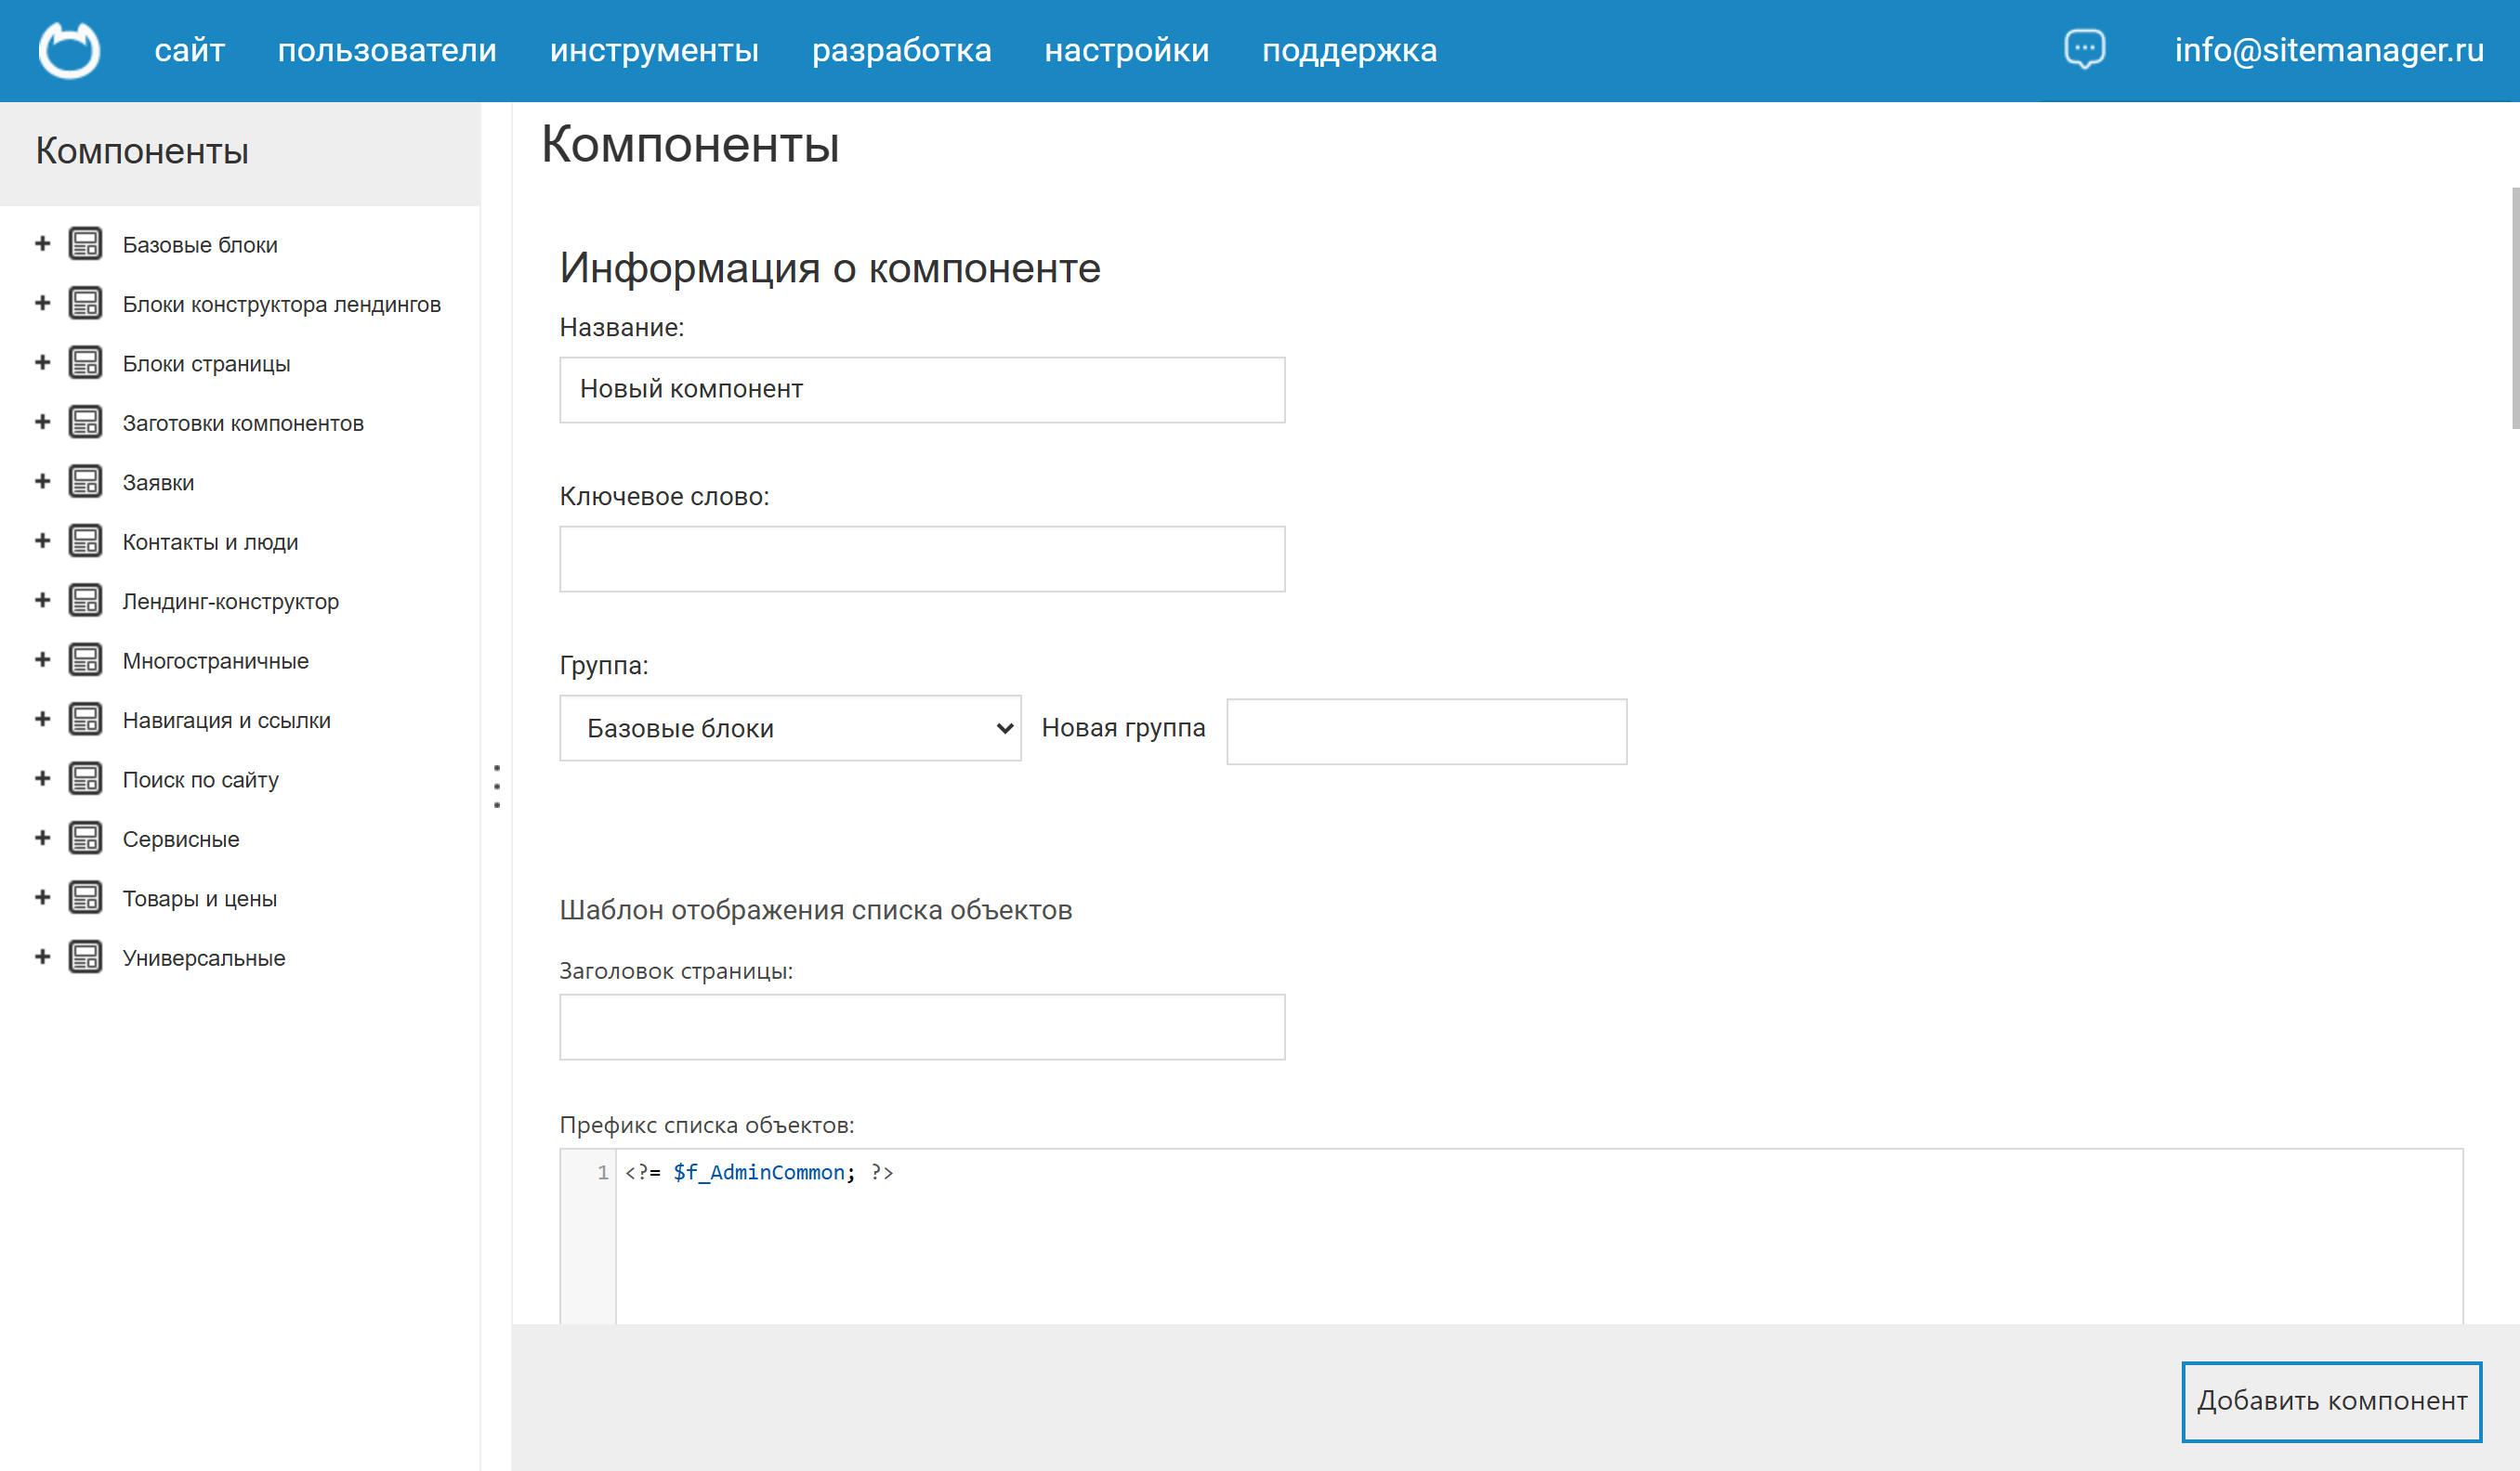Expand the Лендинг-конструктор tree node
The height and width of the screenshot is (1471, 2520).
42,601
